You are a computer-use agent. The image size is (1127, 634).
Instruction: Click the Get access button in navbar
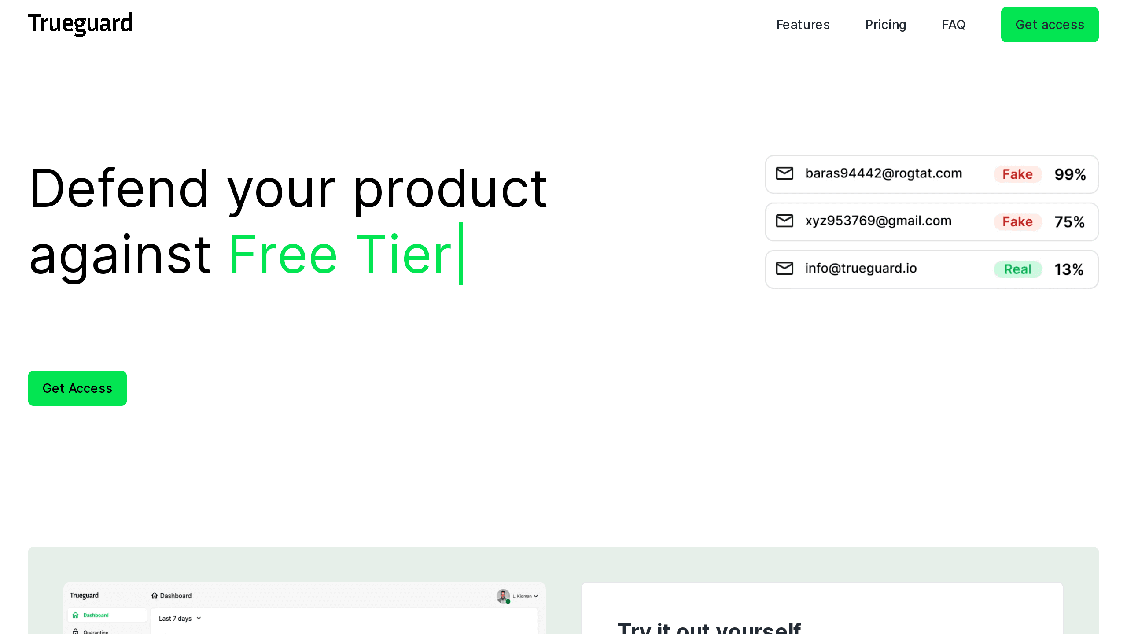[x=1049, y=25]
